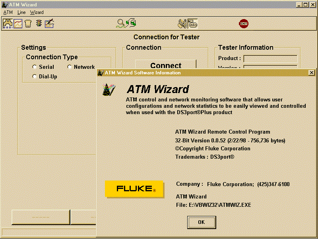This screenshot has width=318, height=239.
Task: Click the Software Information dialog title icon
Action: coord(101,73)
